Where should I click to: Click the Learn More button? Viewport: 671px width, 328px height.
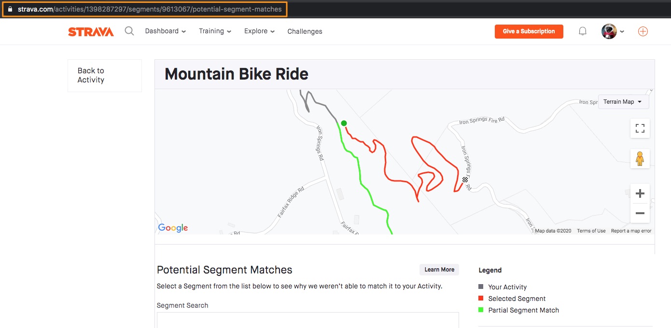439,270
